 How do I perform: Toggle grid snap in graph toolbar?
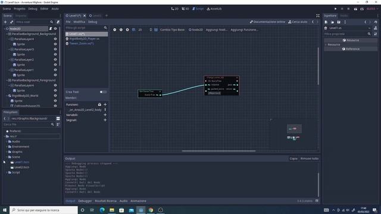point(133,30)
